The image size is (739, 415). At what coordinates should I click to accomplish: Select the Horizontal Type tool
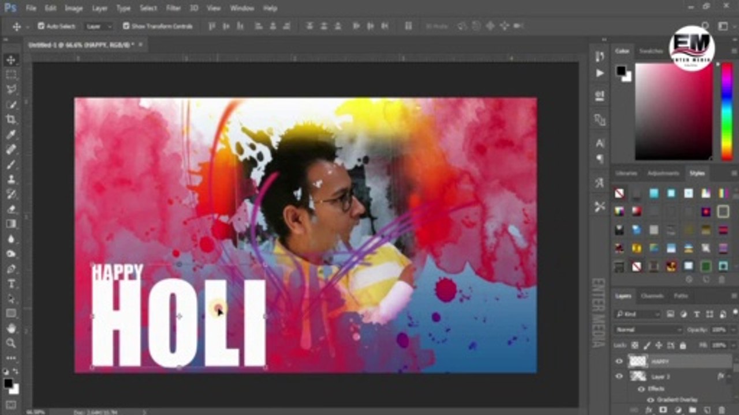click(11, 284)
